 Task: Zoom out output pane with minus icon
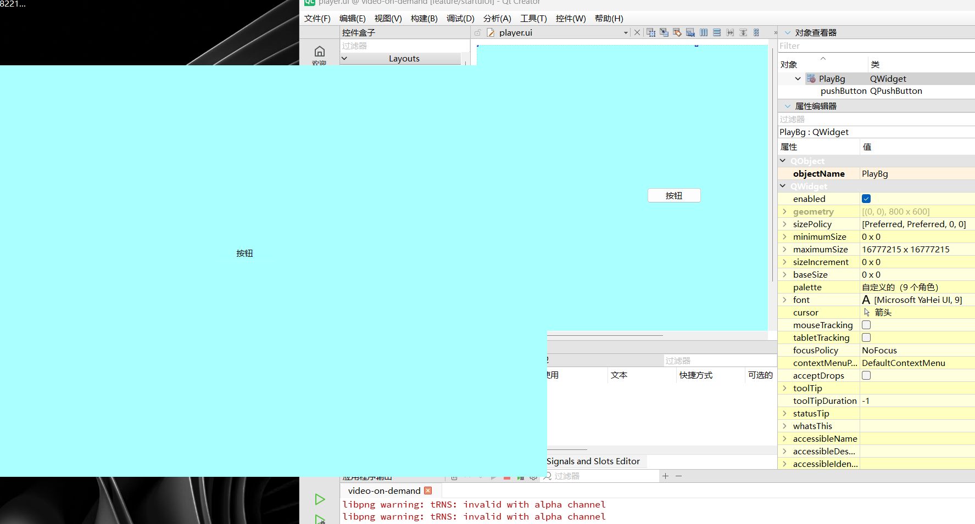[679, 476]
